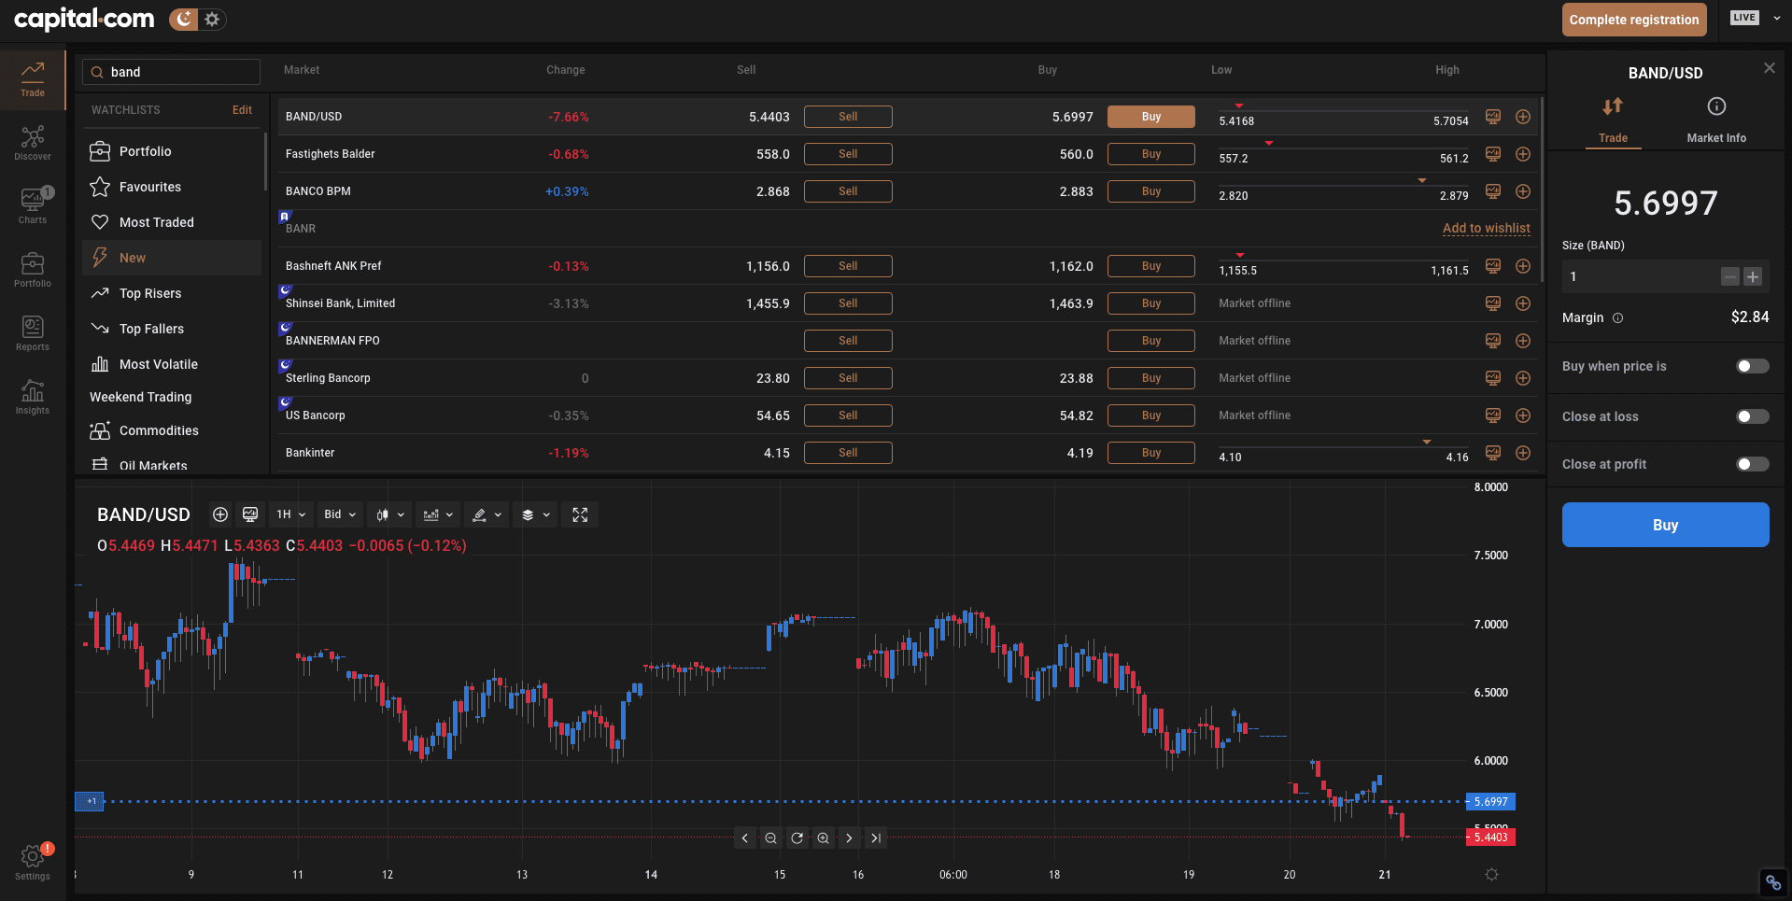Add BAND/USD row to watchlist
The height and width of the screenshot is (901, 1792).
(1523, 117)
